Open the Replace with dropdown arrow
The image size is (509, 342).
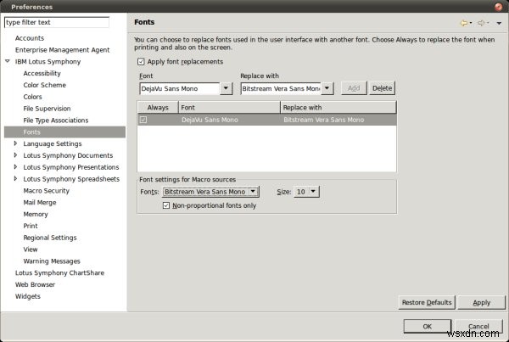tap(327, 88)
